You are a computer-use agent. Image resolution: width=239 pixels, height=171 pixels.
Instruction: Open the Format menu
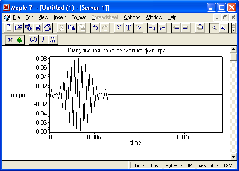(x=79, y=17)
